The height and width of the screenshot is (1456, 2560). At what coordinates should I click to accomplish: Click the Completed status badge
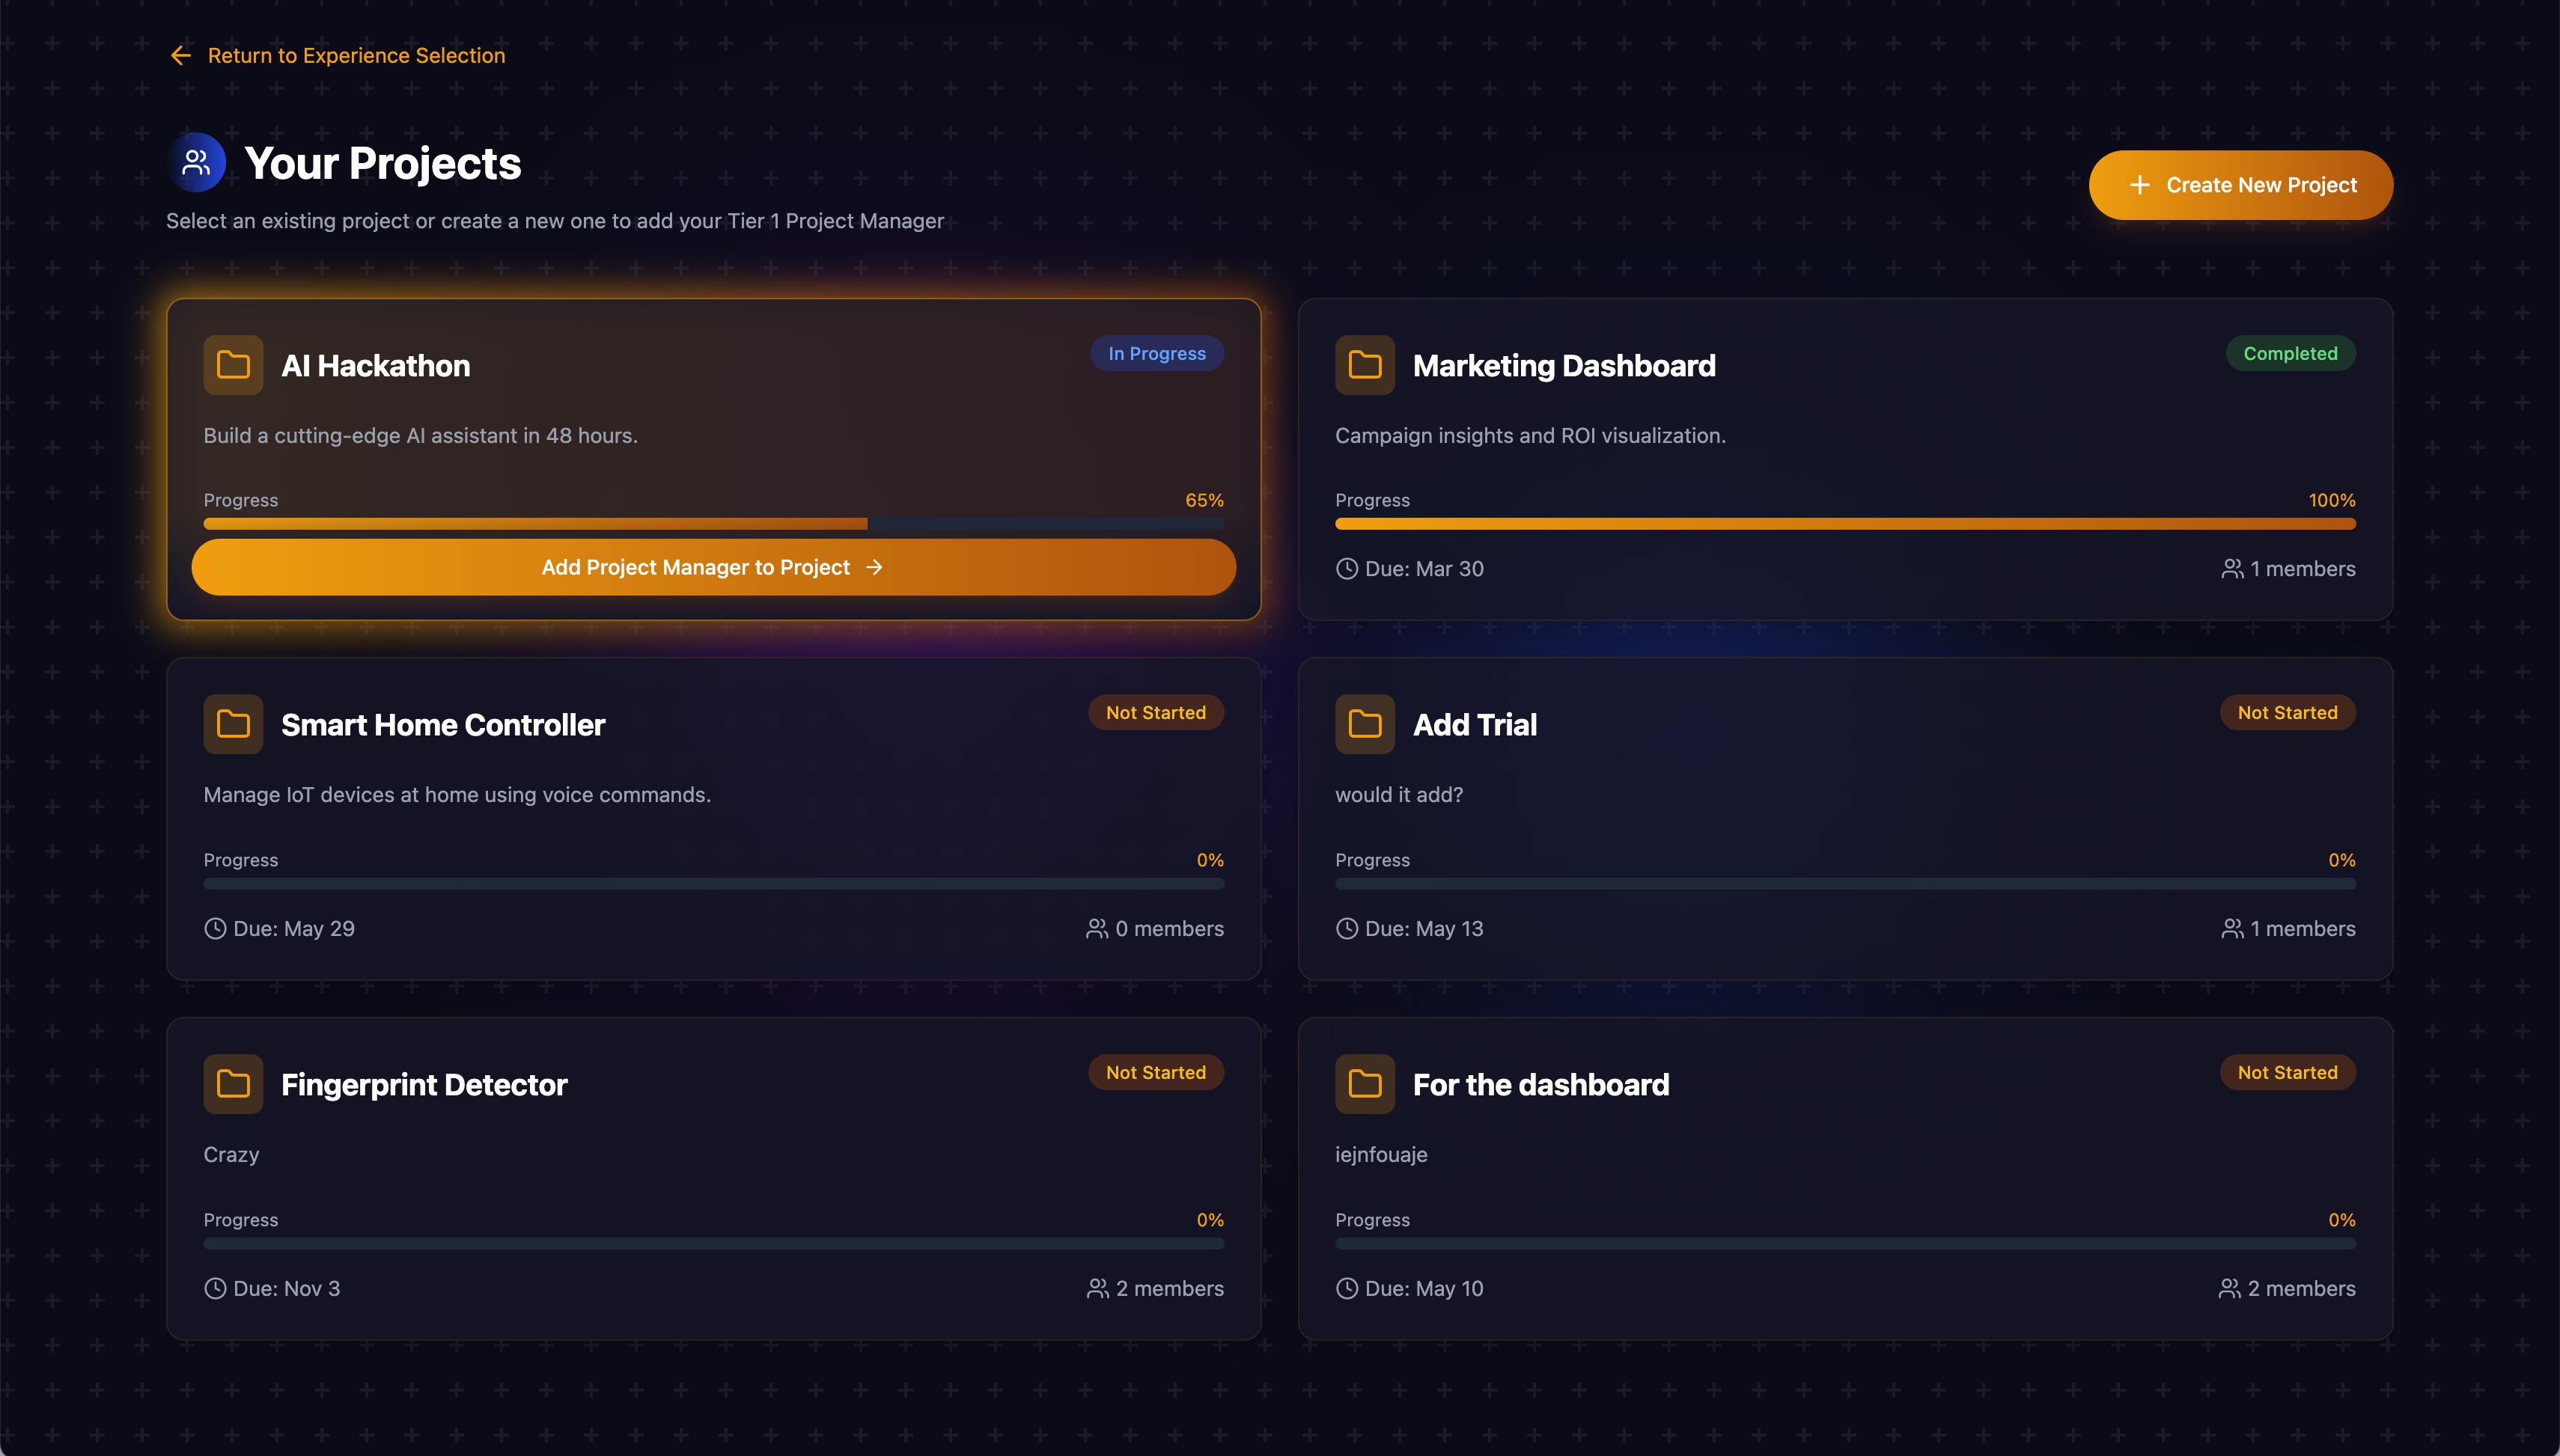pyautogui.click(x=2289, y=354)
